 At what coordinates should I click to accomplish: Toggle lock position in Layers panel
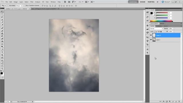tap(159, 31)
